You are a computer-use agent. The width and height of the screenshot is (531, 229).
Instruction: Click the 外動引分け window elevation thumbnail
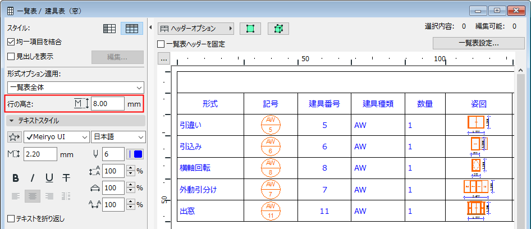pyautogui.click(x=479, y=189)
